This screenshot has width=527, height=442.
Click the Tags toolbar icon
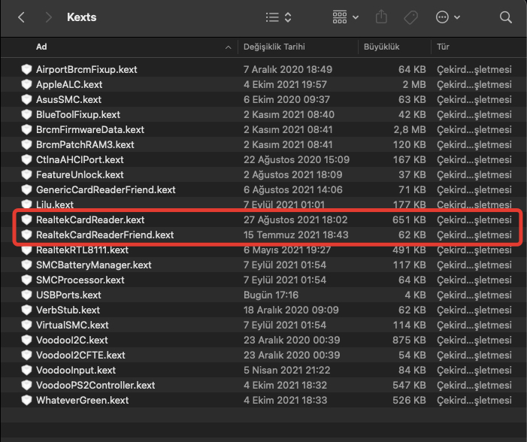410,17
